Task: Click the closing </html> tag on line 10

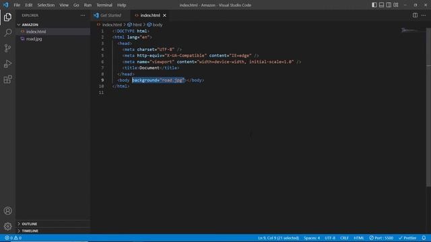Action: (121, 86)
